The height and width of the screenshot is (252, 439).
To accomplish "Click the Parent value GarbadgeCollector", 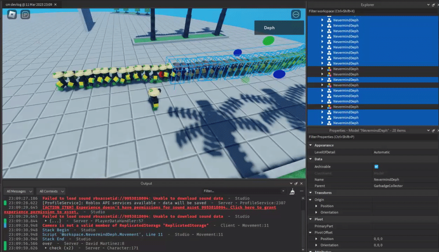I will 405,186.
